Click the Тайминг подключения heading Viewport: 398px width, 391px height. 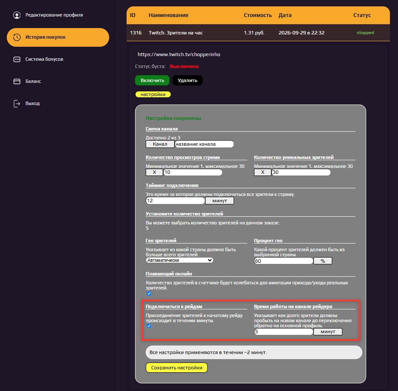172,185
